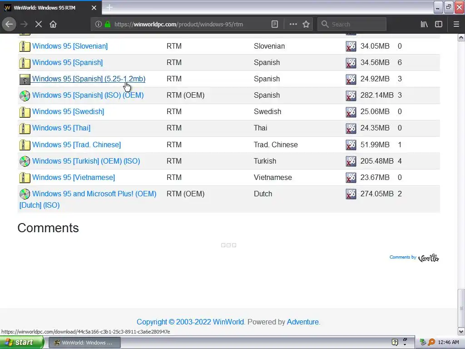
Task: Click the floppy icon for Spanish 5.25 release
Action: [x=25, y=79]
